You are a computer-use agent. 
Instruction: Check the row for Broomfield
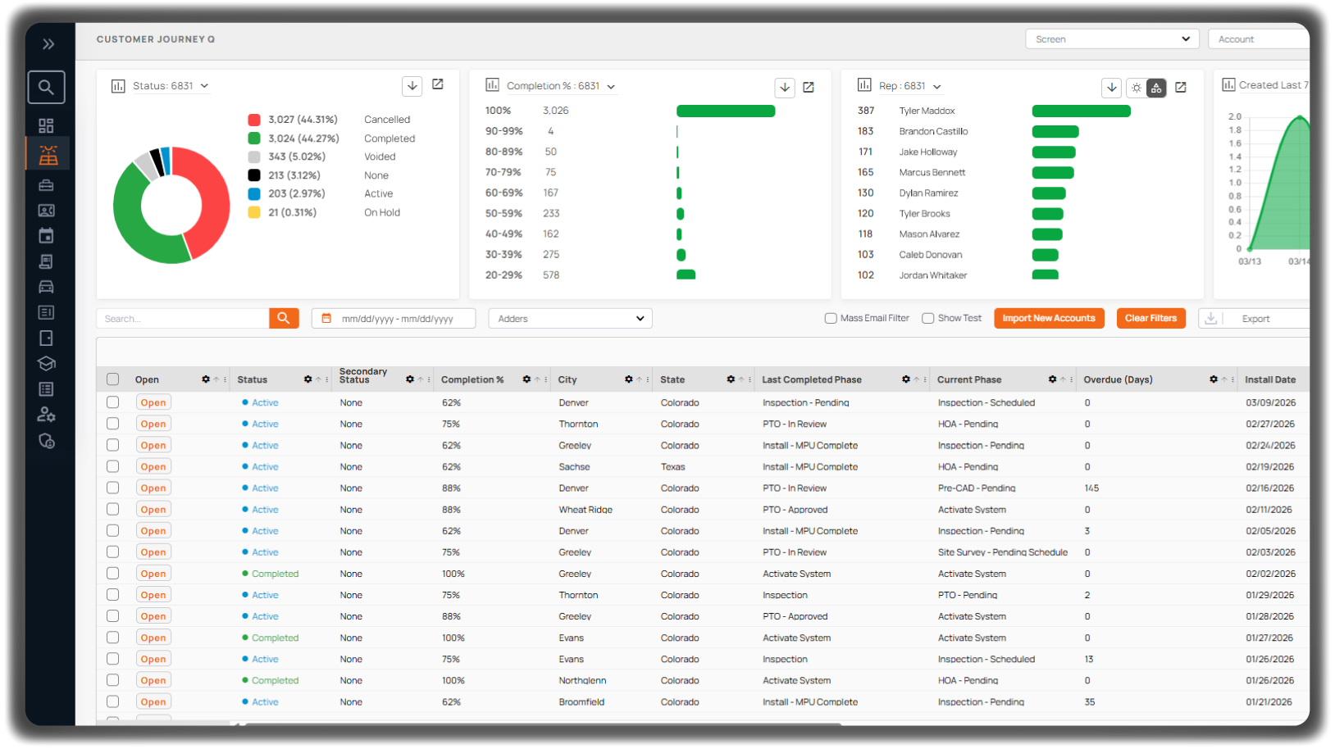click(x=113, y=701)
